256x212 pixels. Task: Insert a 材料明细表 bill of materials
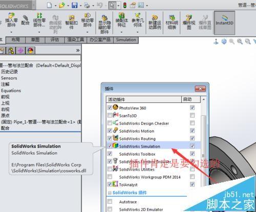(x=172, y=23)
